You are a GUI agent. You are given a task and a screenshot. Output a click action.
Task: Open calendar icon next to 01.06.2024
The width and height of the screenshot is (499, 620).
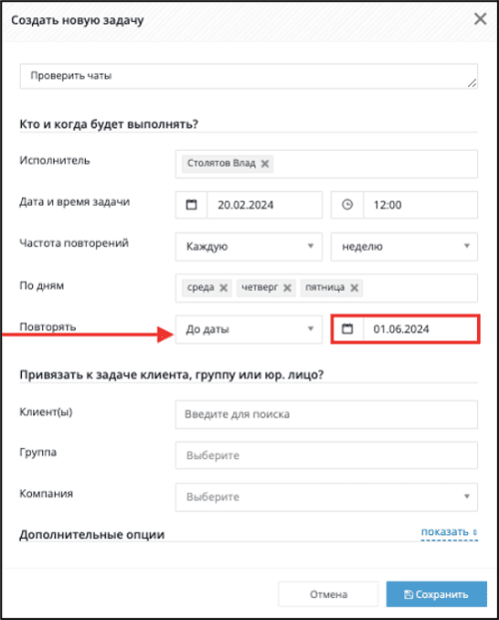point(347,329)
